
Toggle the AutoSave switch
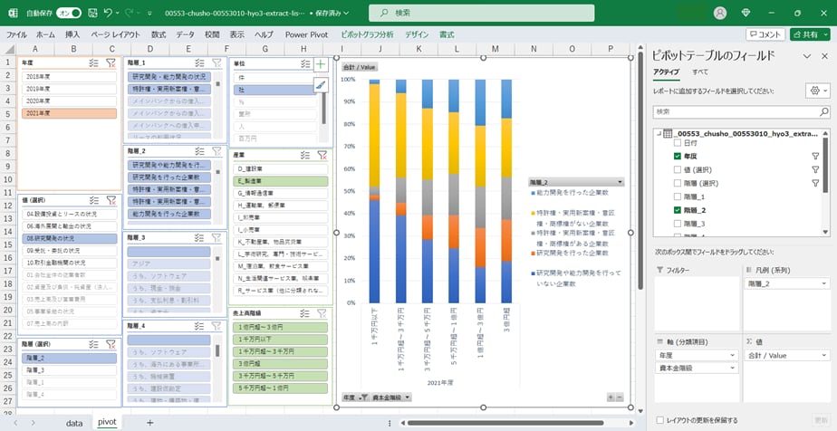coord(67,13)
